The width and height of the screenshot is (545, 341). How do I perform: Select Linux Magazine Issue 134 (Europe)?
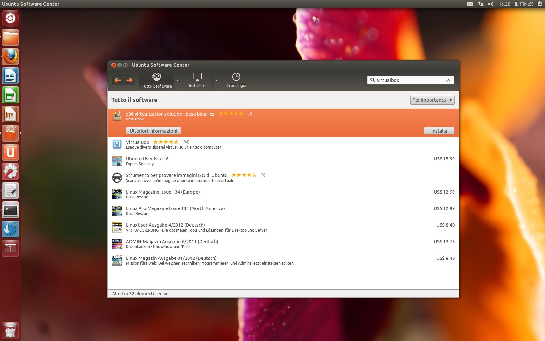(283, 194)
